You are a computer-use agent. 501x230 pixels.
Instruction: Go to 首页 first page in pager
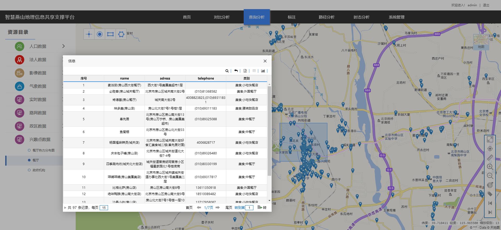coord(189,208)
